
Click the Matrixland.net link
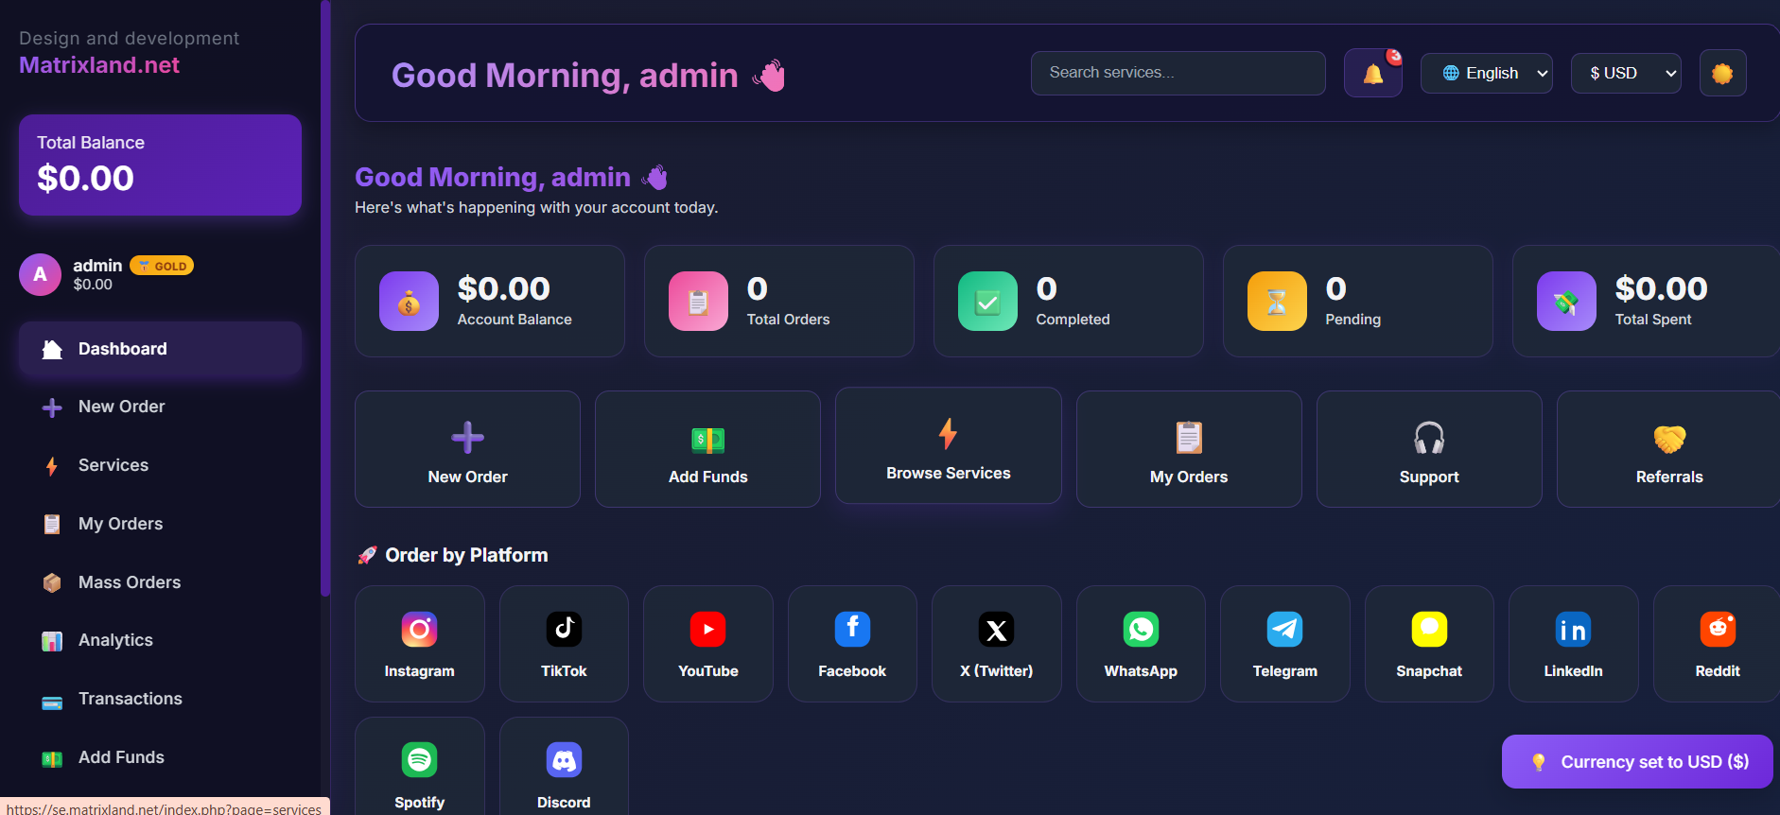99,65
